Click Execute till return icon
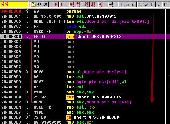Viewport: 170px width, 124px height. click(x=101, y=4)
